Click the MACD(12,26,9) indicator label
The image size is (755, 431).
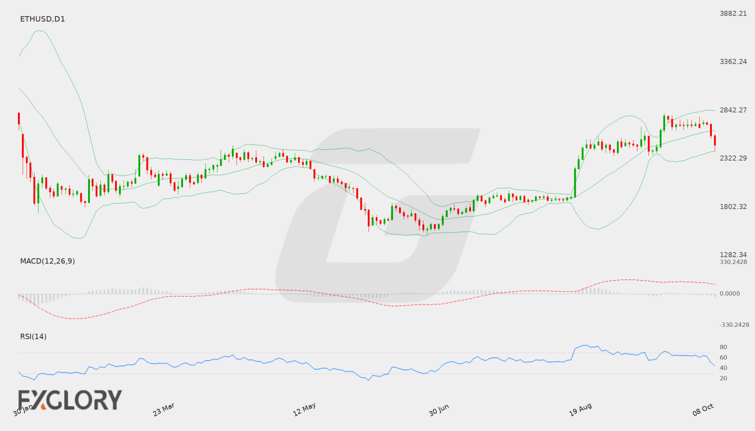(47, 261)
